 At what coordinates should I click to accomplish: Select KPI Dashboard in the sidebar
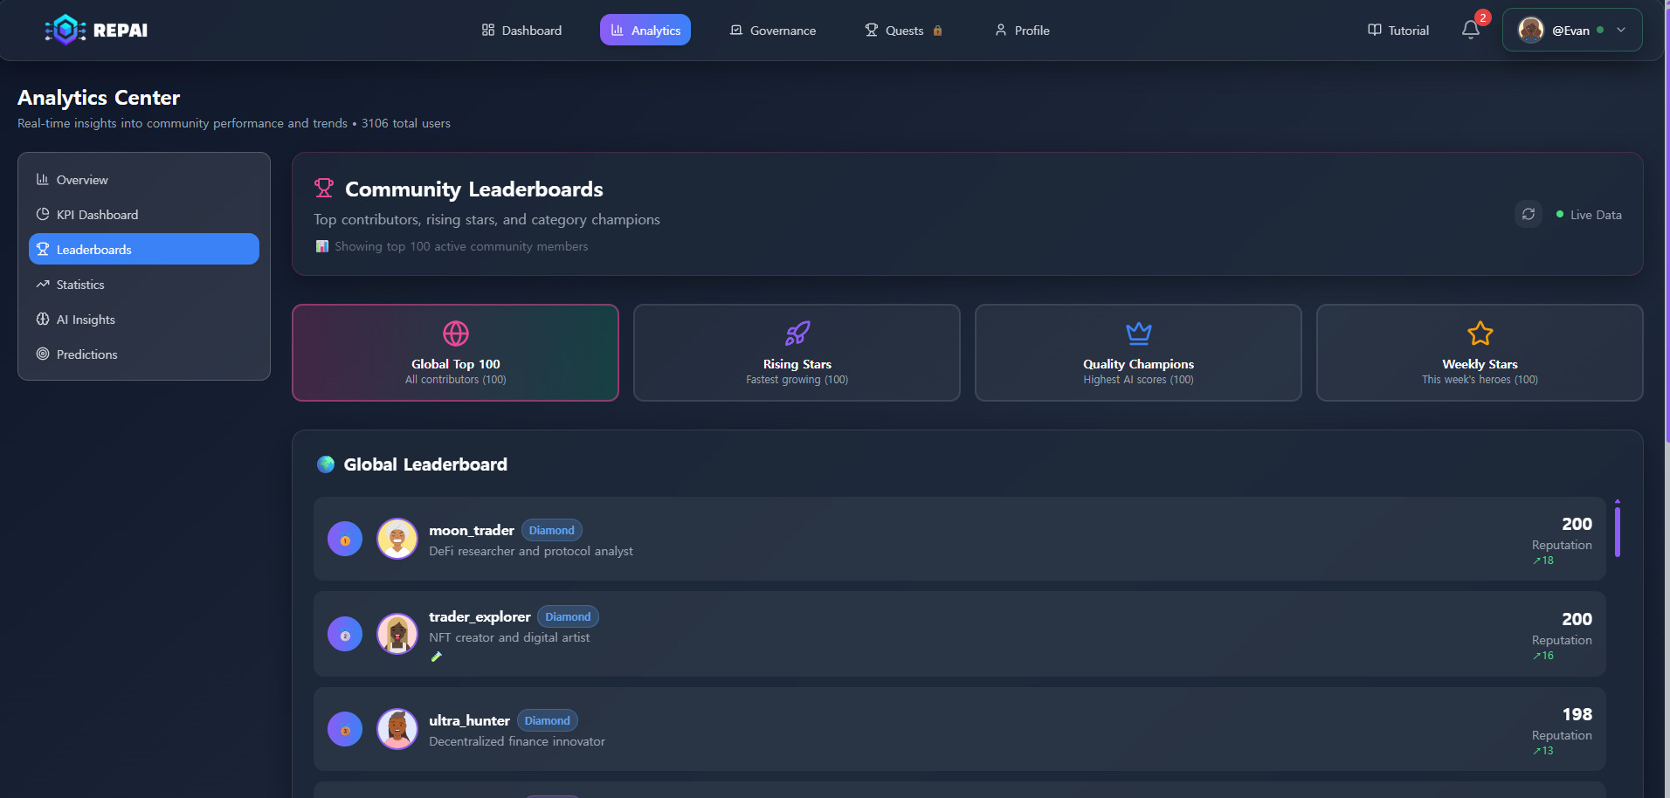[97, 215]
